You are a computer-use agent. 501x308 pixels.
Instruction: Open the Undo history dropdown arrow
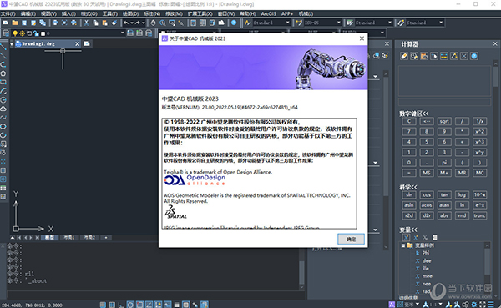tap(132, 23)
